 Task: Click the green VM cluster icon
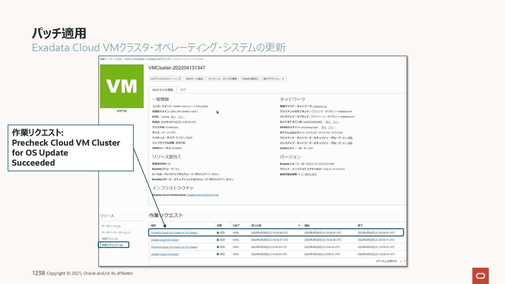click(x=122, y=86)
